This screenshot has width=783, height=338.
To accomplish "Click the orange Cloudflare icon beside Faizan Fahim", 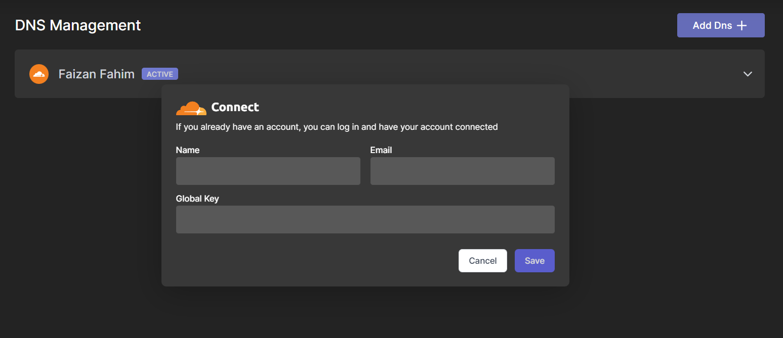I will click(39, 74).
